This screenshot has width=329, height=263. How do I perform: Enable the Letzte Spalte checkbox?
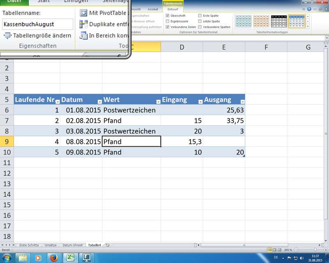pyautogui.click(x=200, y=21)
